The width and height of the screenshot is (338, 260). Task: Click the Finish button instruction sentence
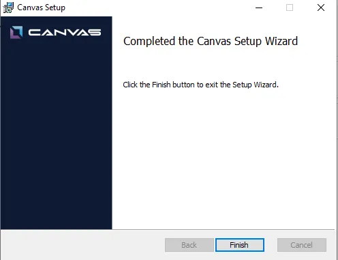click(200, 85)
